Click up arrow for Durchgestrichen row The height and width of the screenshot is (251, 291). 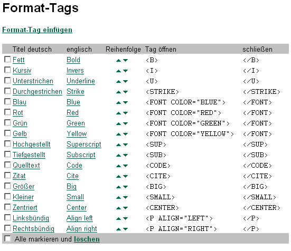coord(118,92)
